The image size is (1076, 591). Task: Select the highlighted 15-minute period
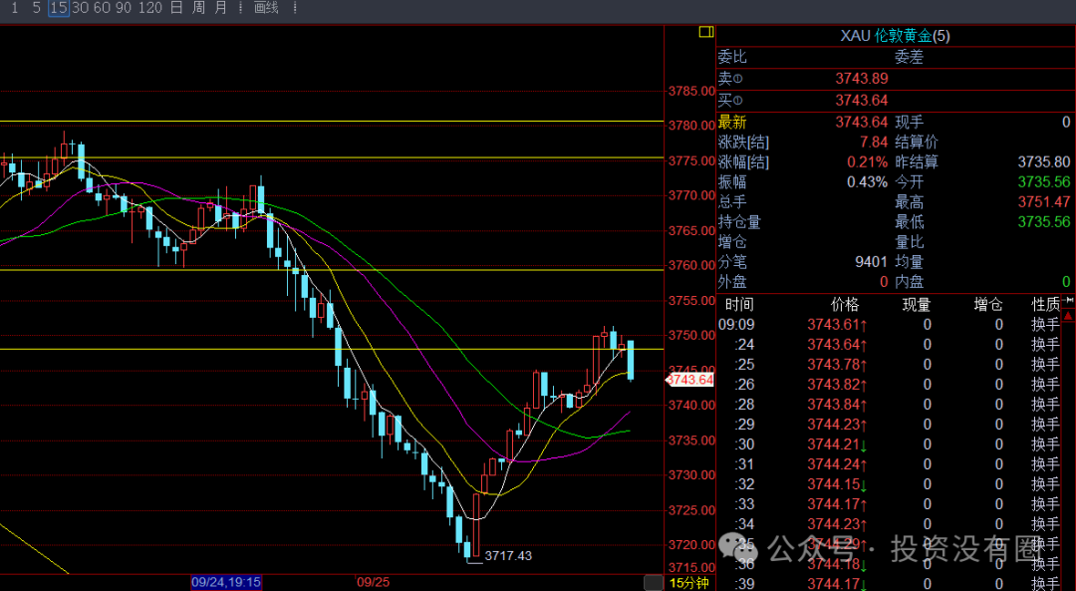pyautogui.click(x=59, y=8)
